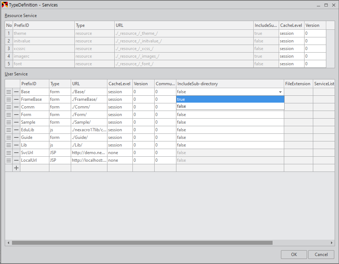Click the drag handle for the SvcUrl row

(9, 153)
